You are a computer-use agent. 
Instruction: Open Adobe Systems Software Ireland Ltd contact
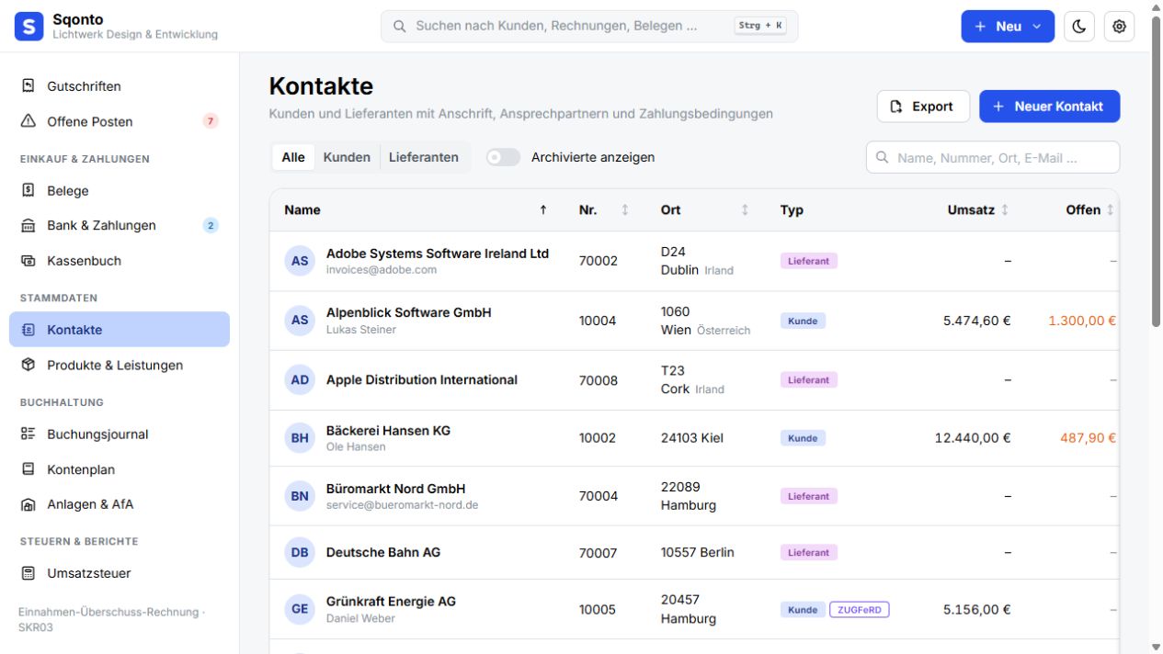coord(438,254)
